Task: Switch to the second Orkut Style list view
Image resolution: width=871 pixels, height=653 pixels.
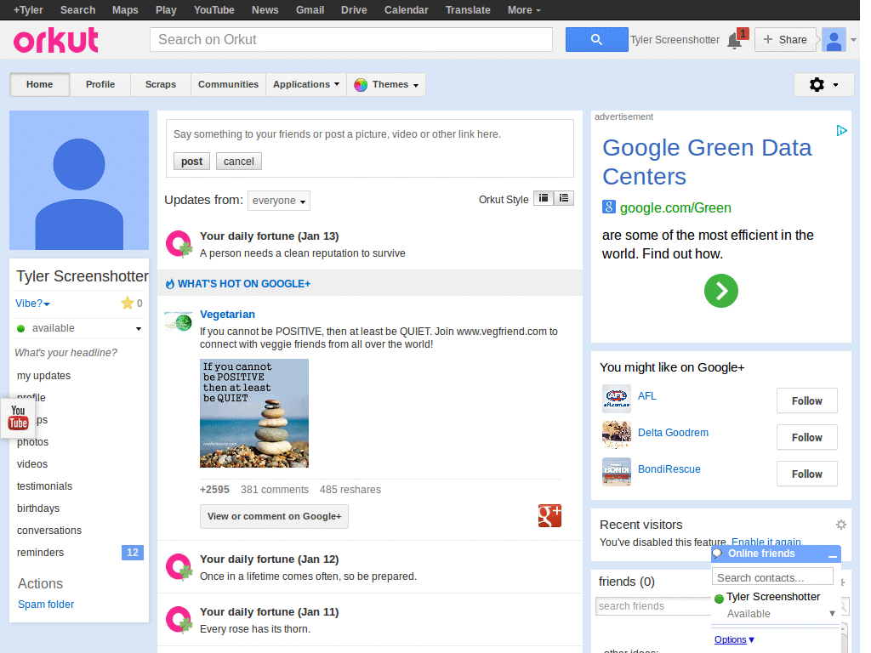Action: [x=564, y=198]
